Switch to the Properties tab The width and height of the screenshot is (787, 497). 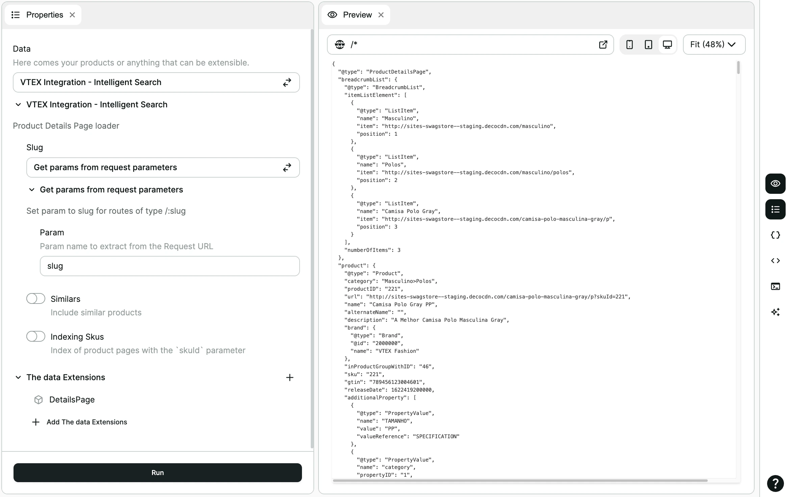point(44,15)
